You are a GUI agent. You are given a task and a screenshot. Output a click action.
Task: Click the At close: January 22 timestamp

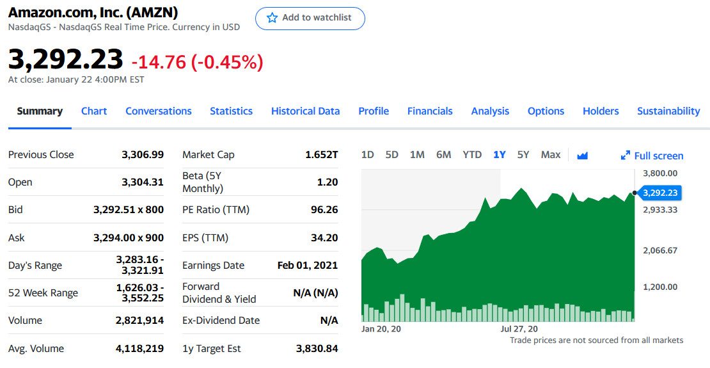click(76, 80)
